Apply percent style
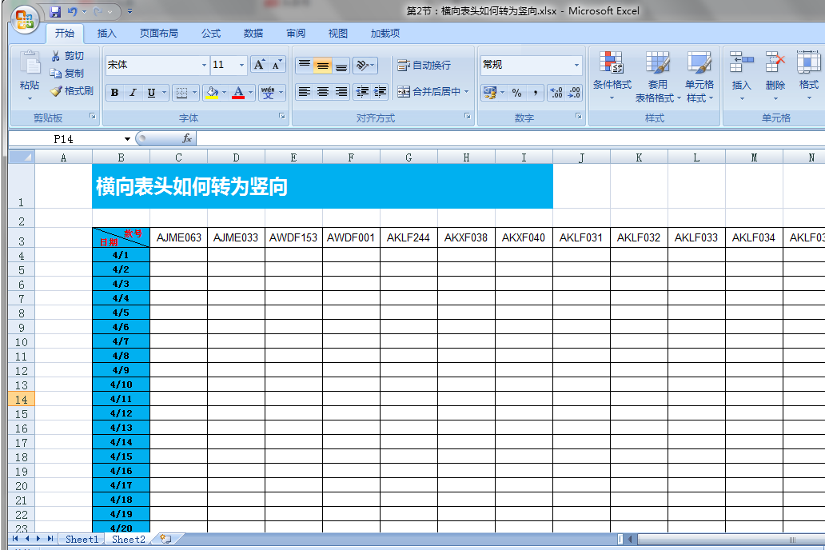Screen dimensions: 825x550 [516, 93]
